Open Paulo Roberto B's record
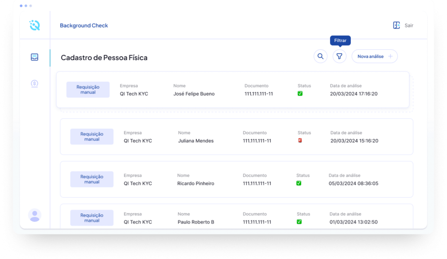This screenshot has height=259, width=447. click(x=196, y=222)
